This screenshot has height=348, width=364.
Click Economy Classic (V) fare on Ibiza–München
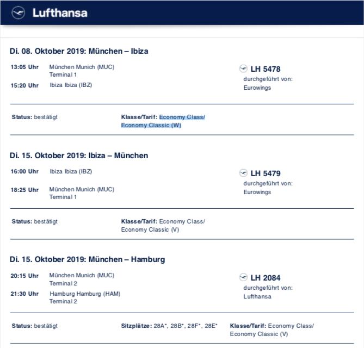coord(150,229)
